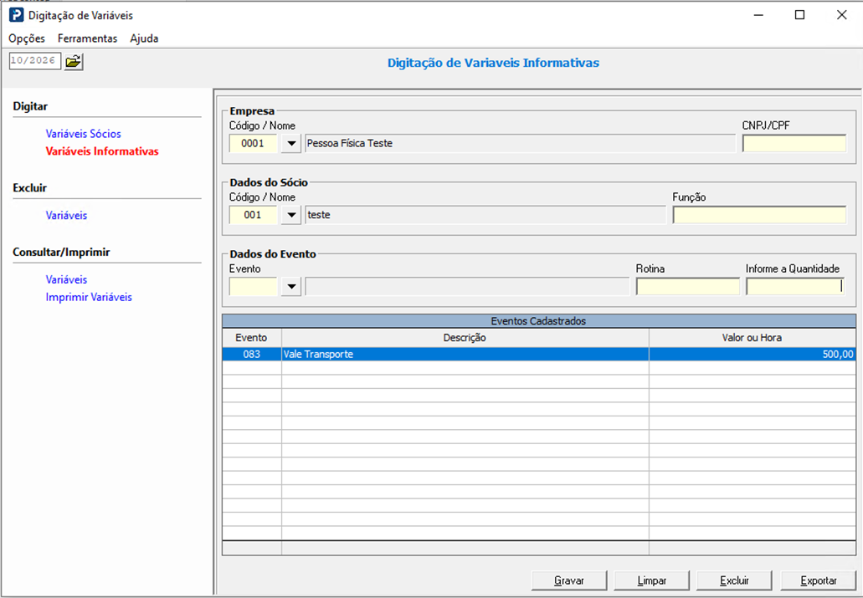Click the Limpar button
Viewport: 863px width, 598px height.
(652, 580)
